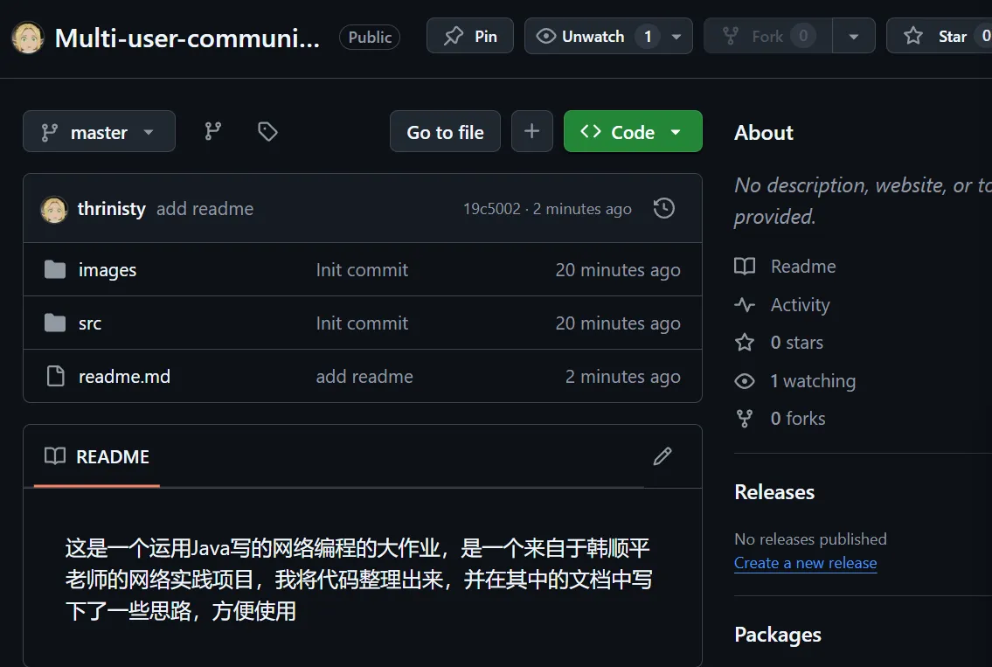
Task: View commit history clock icon
Action: click(x=664, y=208)
